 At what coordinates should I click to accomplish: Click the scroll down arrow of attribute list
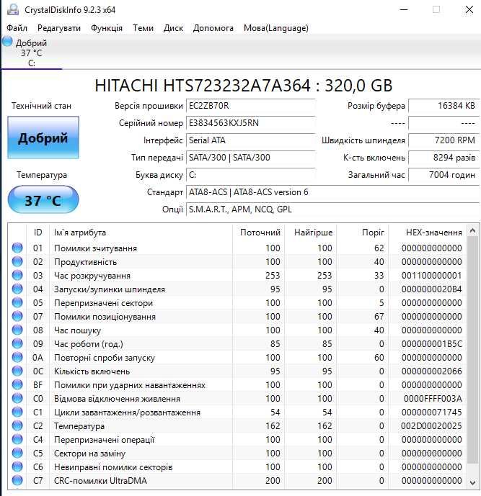(472, 483)
